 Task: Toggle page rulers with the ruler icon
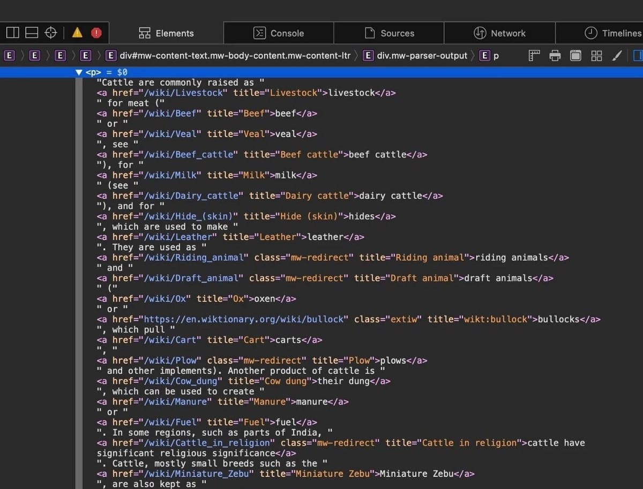534,56
